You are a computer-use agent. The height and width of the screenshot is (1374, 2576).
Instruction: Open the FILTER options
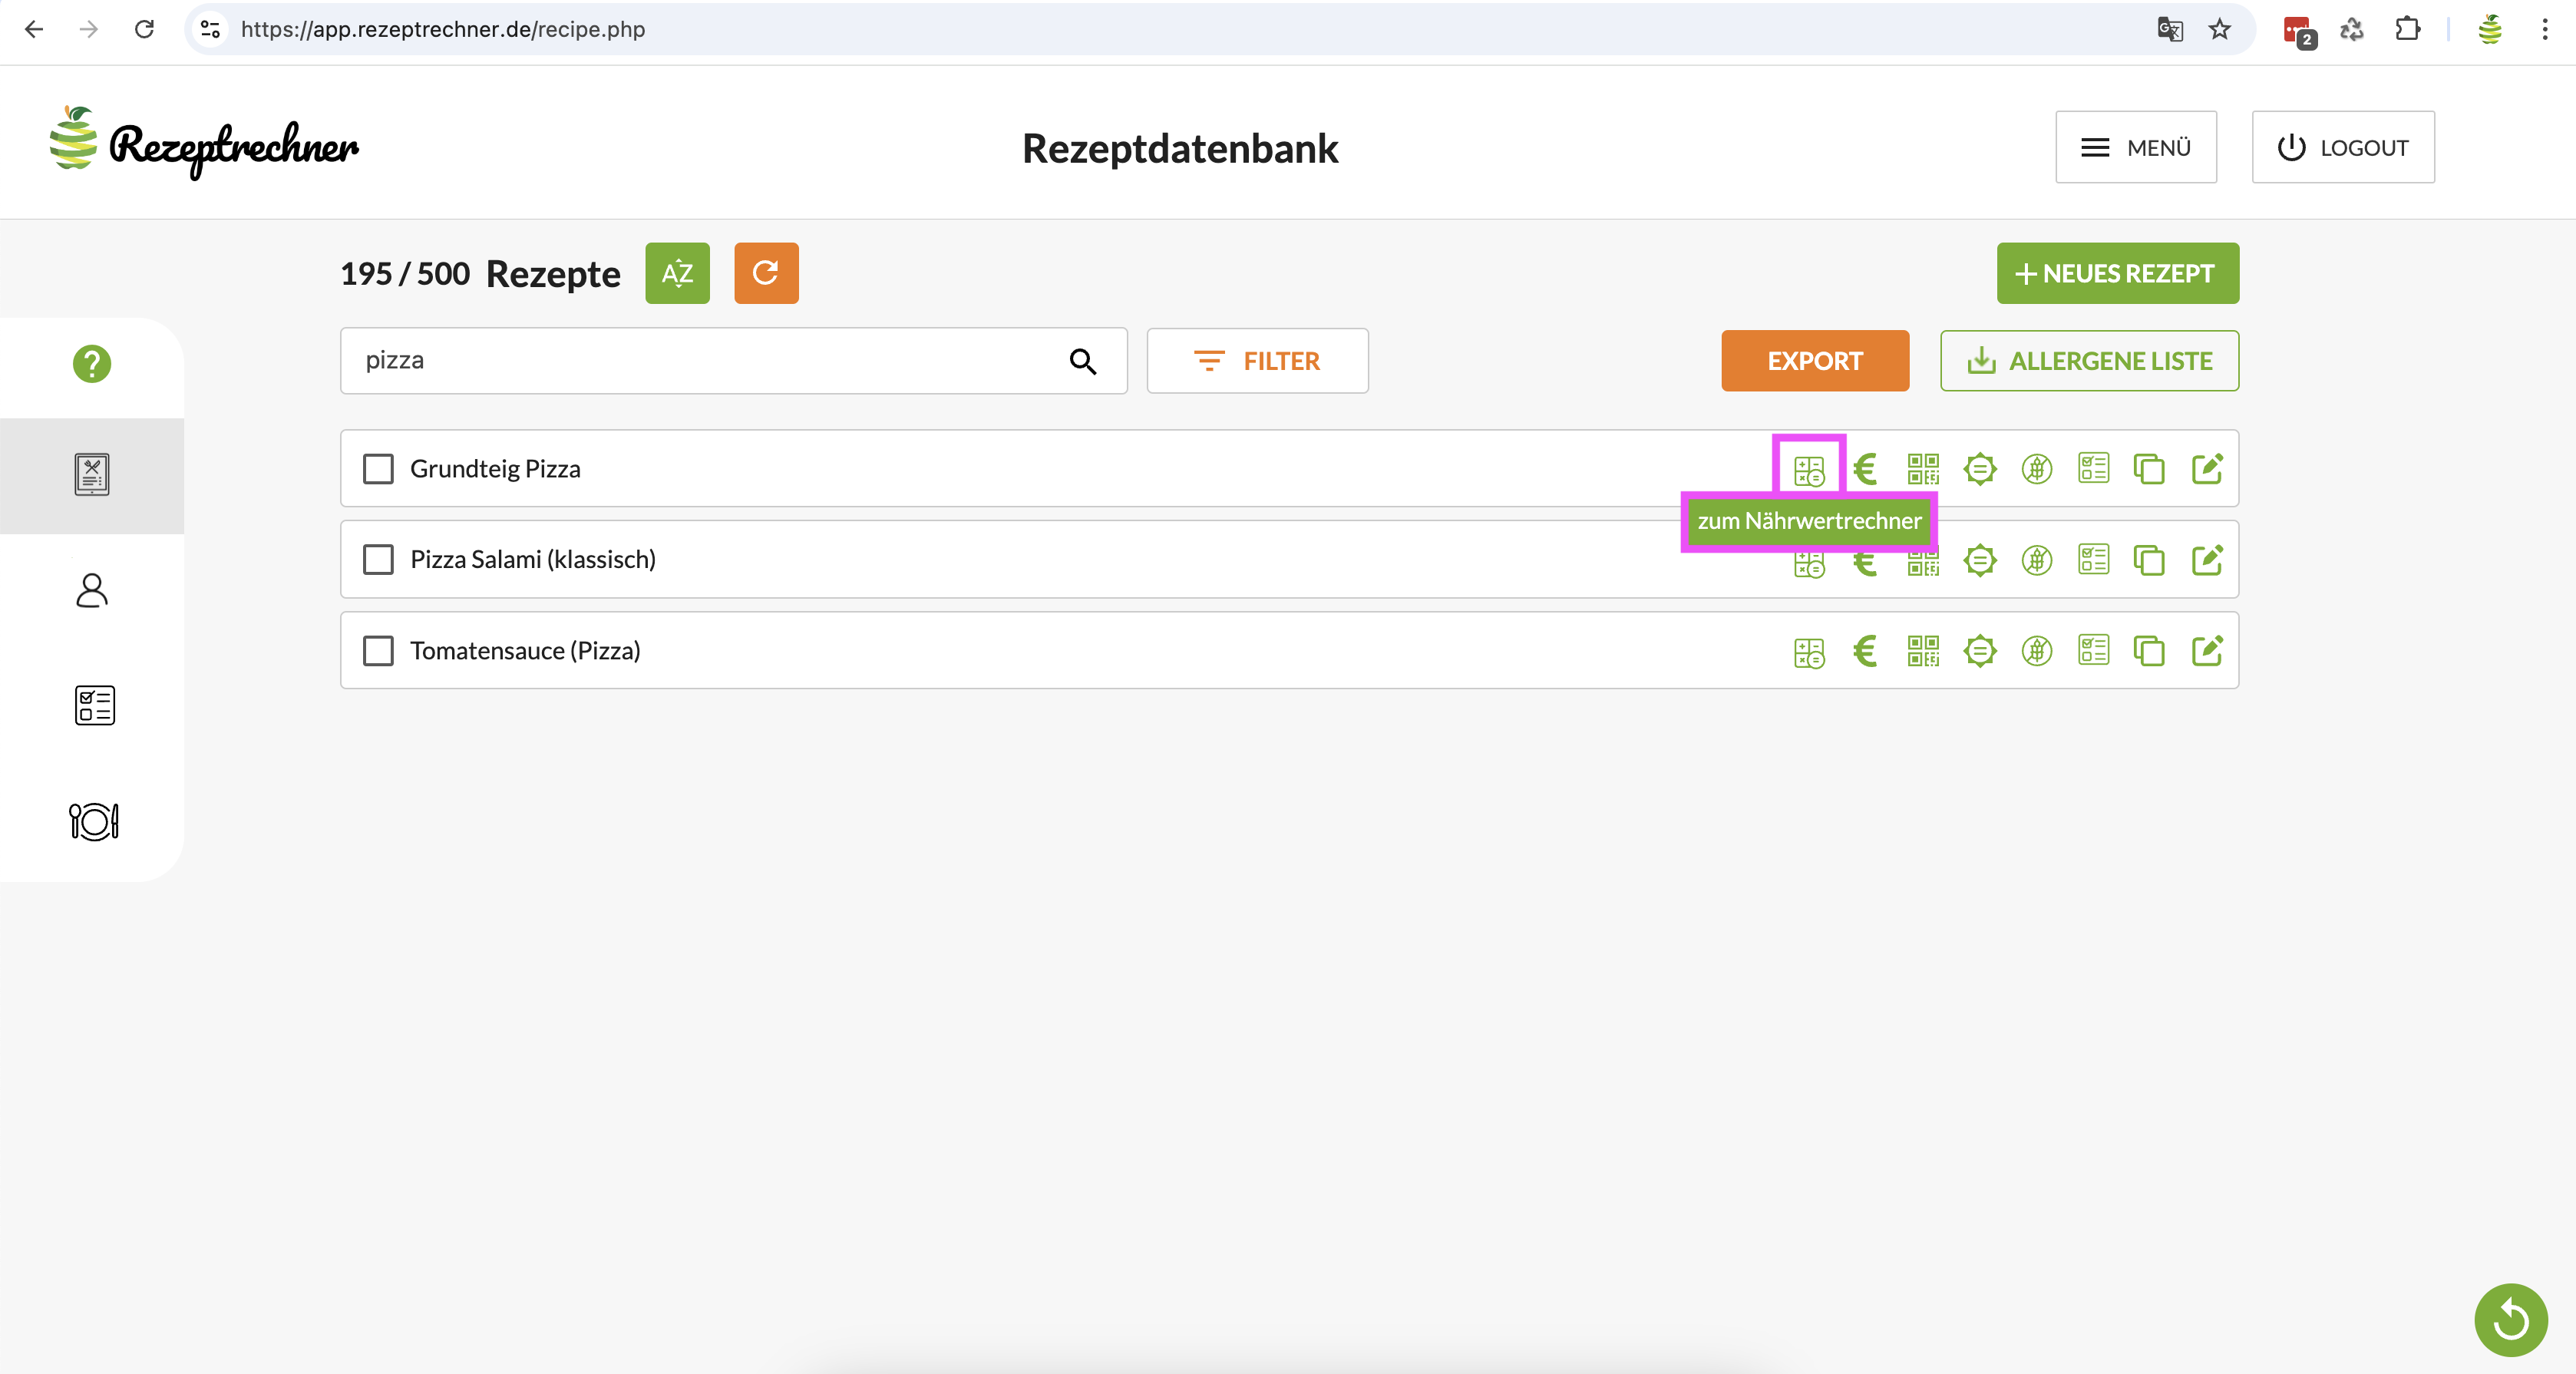coord(1257,361)
